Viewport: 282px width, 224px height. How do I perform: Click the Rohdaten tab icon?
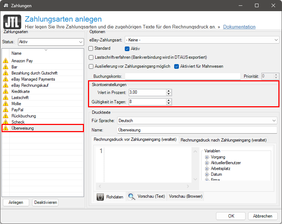(x=101, y=197)
